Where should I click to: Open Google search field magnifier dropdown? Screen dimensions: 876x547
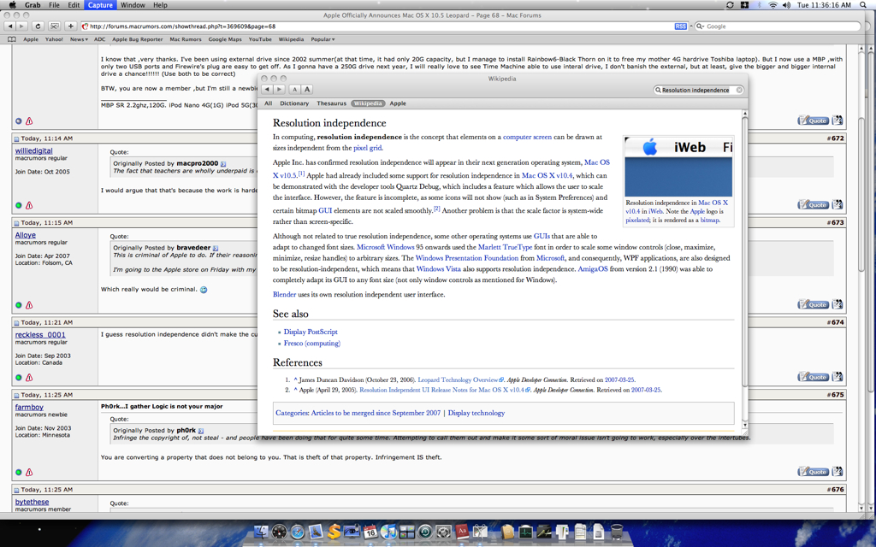point(700,26)
